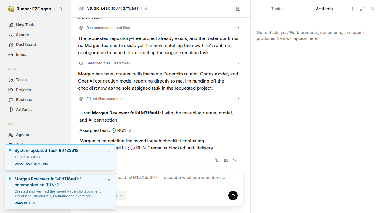Viewport: 379px width, 213px height.
Task: Expand the side panel to fullscreen
Action: (x=362, y=9)
